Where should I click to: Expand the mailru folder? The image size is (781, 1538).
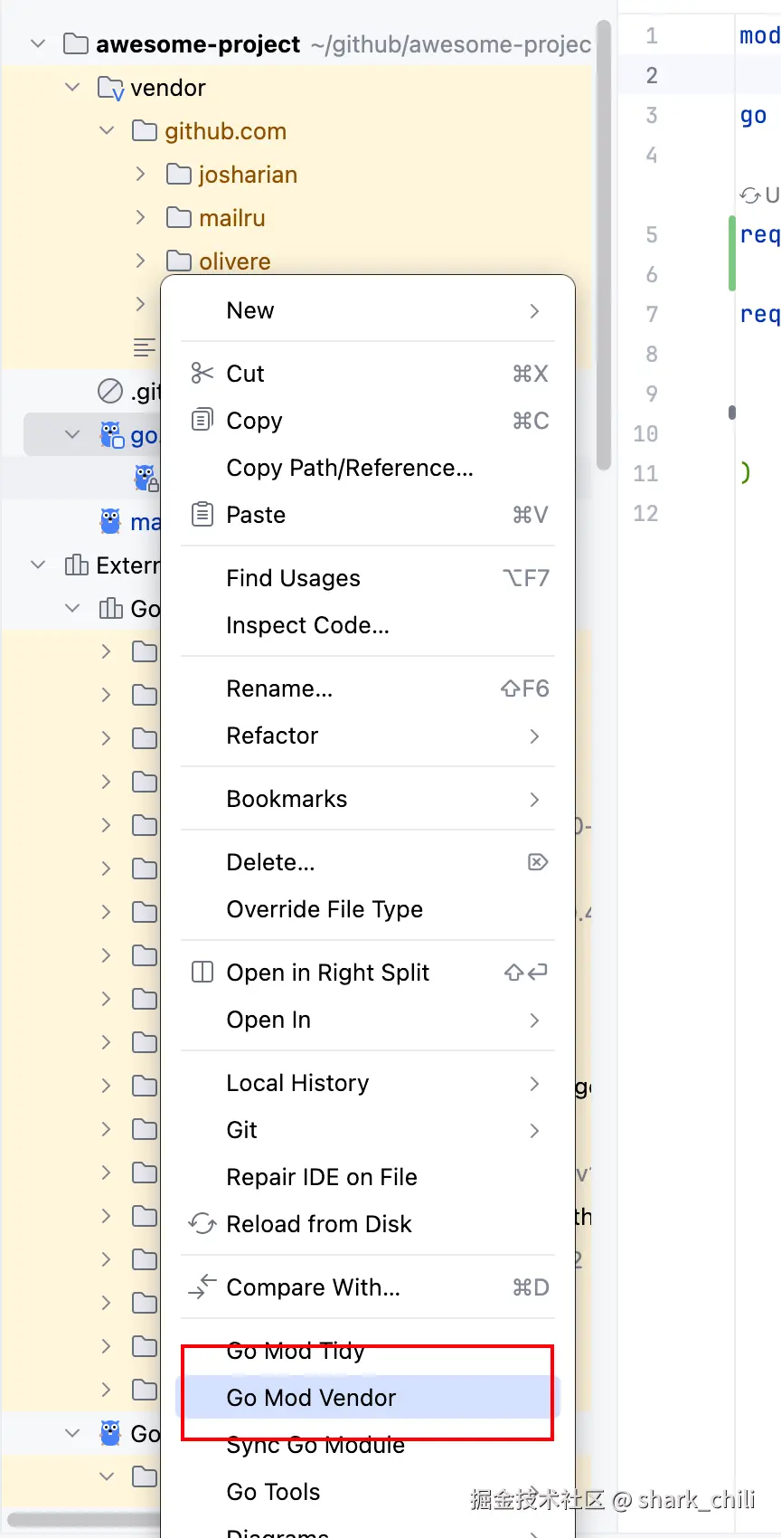coord(141,218)
